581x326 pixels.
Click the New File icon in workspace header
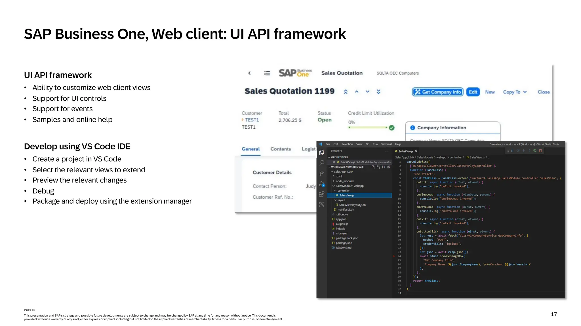click(x=373, y=167)
